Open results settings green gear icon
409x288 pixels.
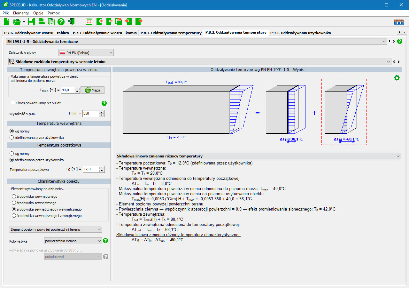(397, 78)
